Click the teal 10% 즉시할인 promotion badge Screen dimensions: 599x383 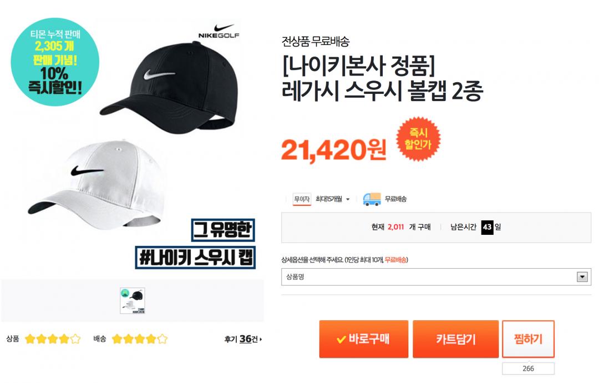pyautogui.click(x=54, y=62)
